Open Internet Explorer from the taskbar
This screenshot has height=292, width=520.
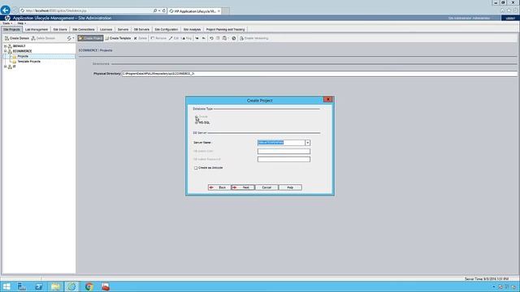(72, 286)
